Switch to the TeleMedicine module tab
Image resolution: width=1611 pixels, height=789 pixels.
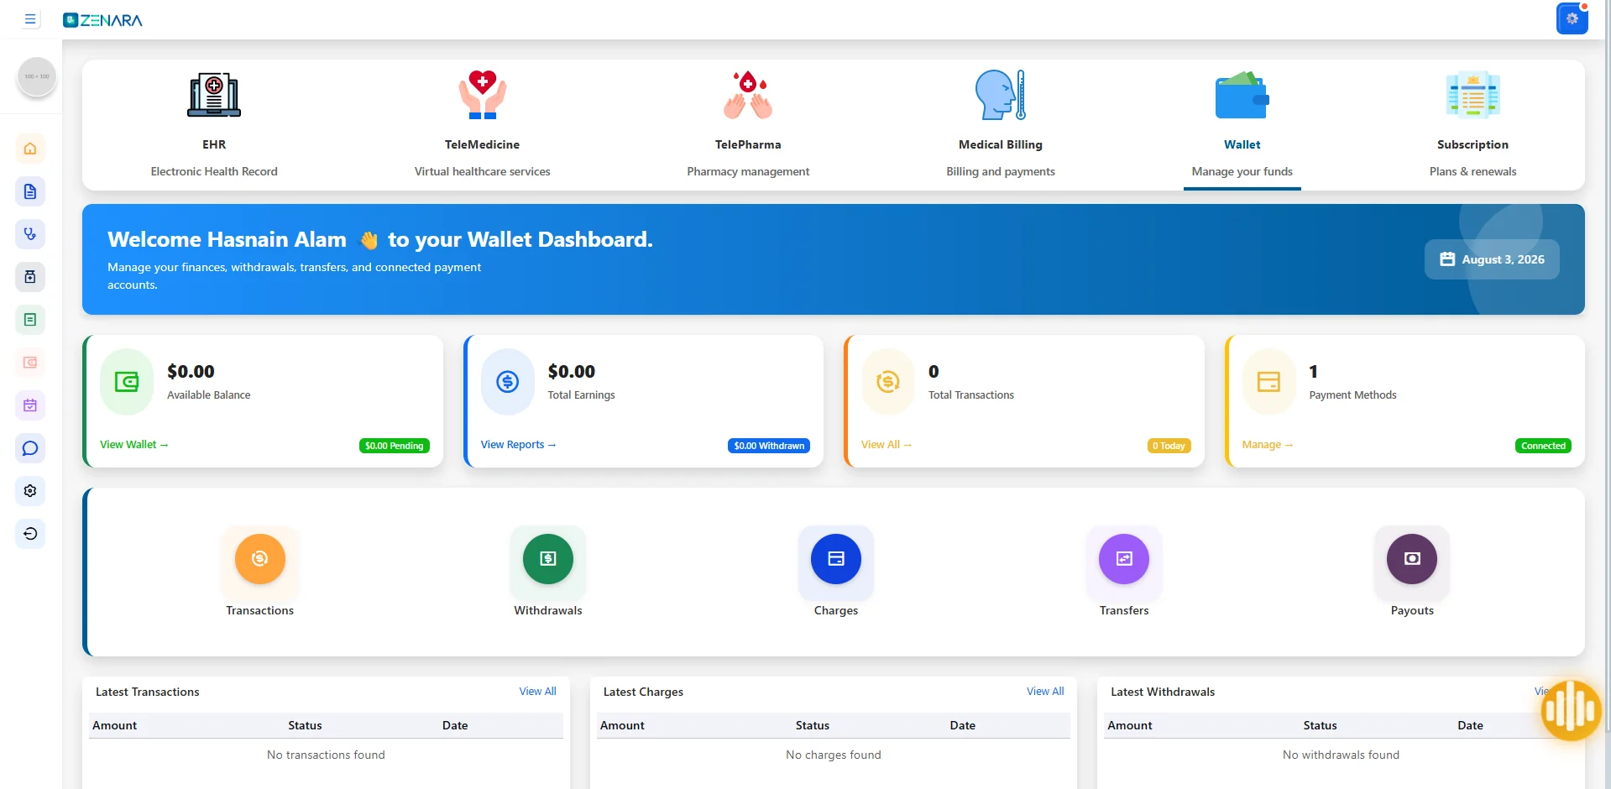[483, 125]
